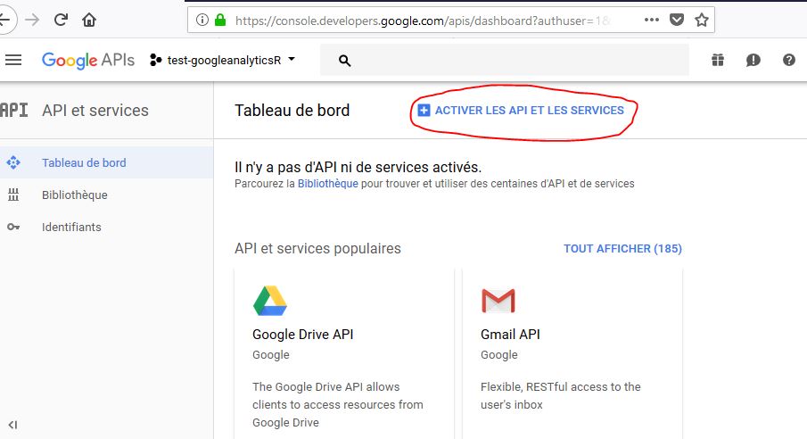807x439 pixels.
Task: Click the project hexagon icon
Action: point(155,61)
